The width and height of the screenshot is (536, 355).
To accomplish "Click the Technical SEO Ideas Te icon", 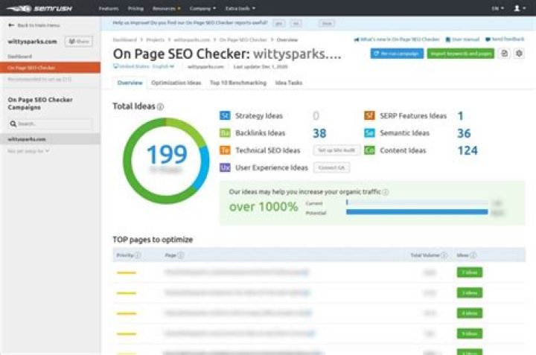I will pyautogui.click(x=225, y=150).
